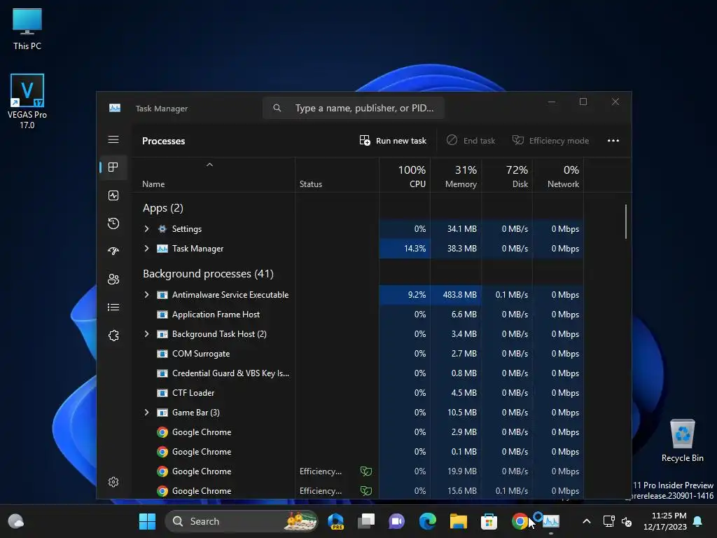
Task: Select the Recycle Bin desktop icon
Action: pos(682,441)
